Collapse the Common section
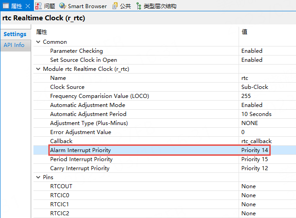This screenshot has height=218, width=296. tap(38, 42)
